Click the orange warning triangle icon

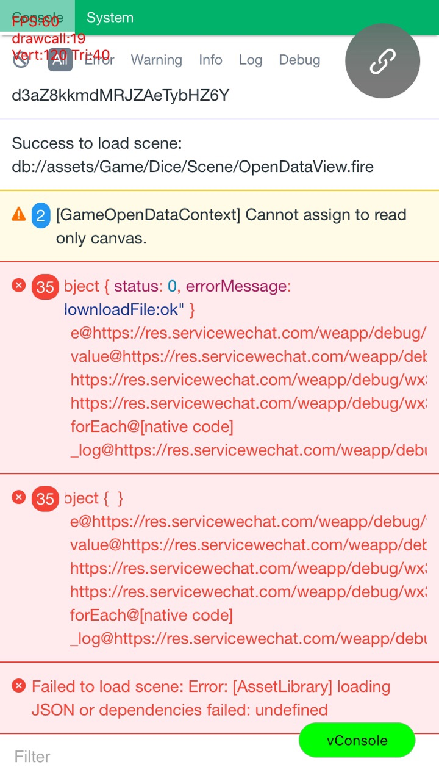tap(19, 214)
